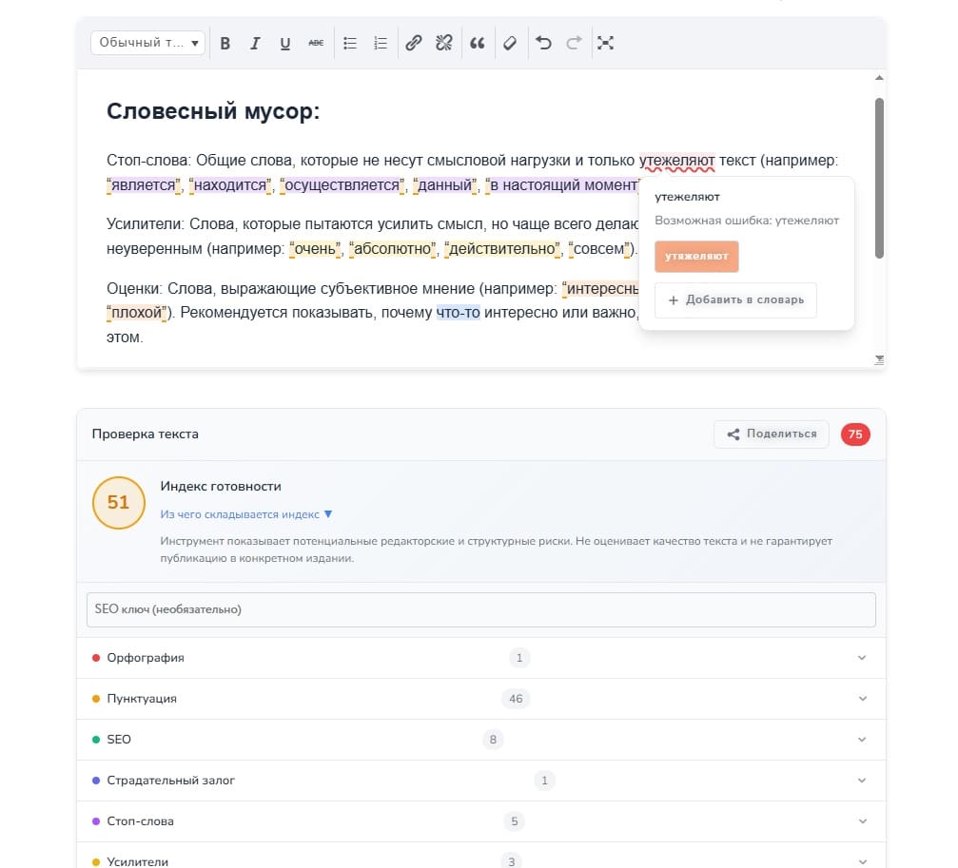Accept the 'утяжеляют' spelling correction
958x868 pixels.
[696, 256]
